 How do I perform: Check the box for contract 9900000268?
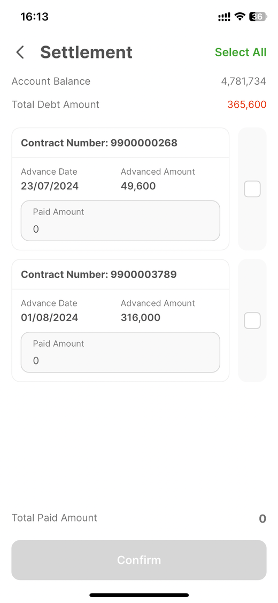pyautogui.click(x=252, y=189)
